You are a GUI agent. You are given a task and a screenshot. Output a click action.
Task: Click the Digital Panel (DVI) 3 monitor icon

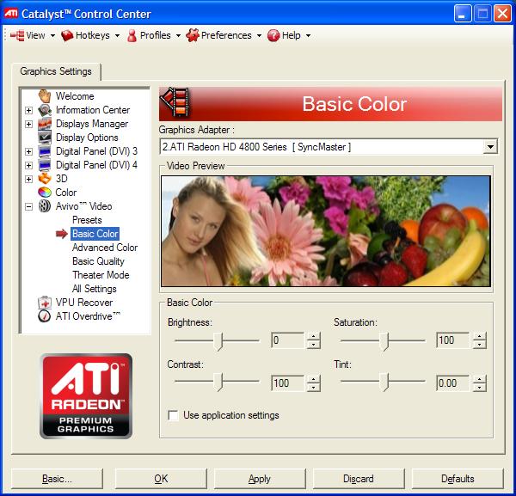(x=45, y=151)
